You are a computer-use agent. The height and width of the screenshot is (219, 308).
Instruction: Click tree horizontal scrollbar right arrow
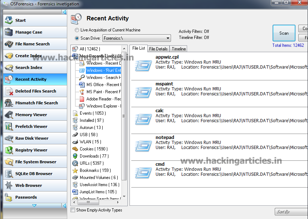118,202
